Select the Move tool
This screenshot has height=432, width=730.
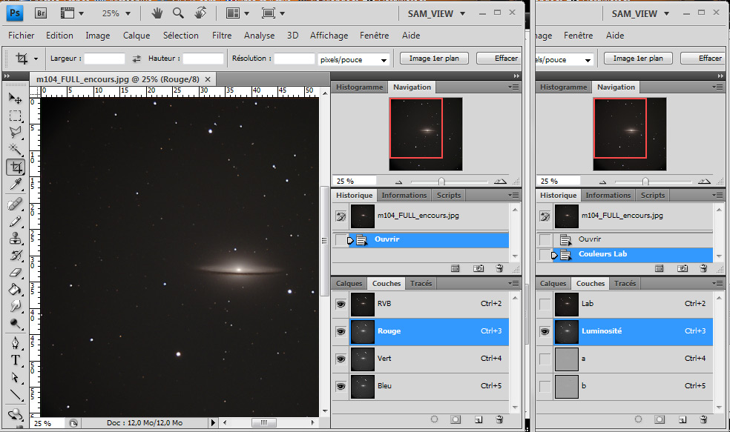(15, 98)
